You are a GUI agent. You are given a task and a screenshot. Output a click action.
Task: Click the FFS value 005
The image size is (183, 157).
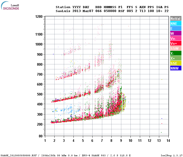(130, 11)
